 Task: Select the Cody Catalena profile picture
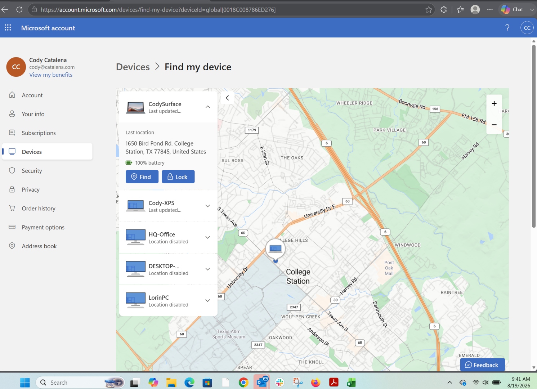coord(16,67)
